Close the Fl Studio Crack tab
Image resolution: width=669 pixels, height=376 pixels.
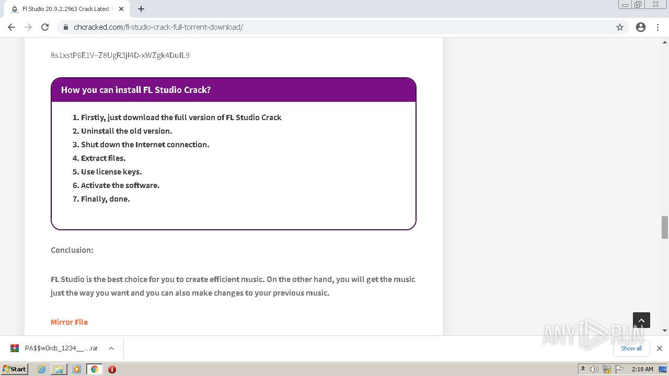pos(121,9)
